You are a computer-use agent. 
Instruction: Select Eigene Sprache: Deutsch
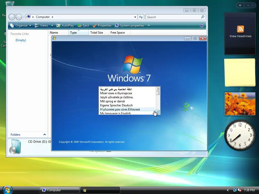127,105
